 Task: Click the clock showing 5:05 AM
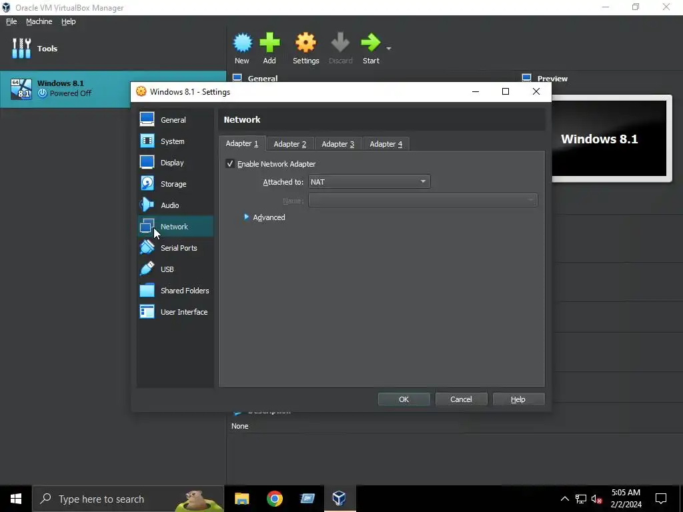[626, 493]
